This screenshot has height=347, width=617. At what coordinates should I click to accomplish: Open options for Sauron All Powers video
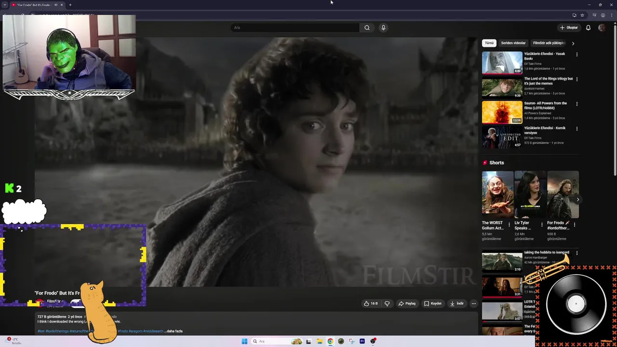coord(577,104)
